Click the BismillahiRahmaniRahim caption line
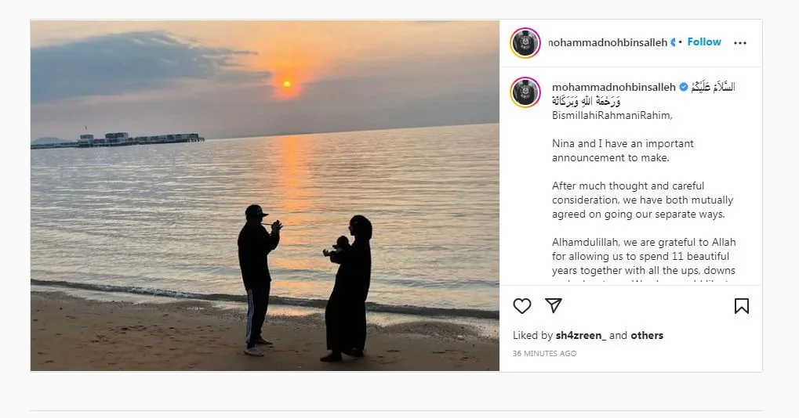 pos(612,115)
